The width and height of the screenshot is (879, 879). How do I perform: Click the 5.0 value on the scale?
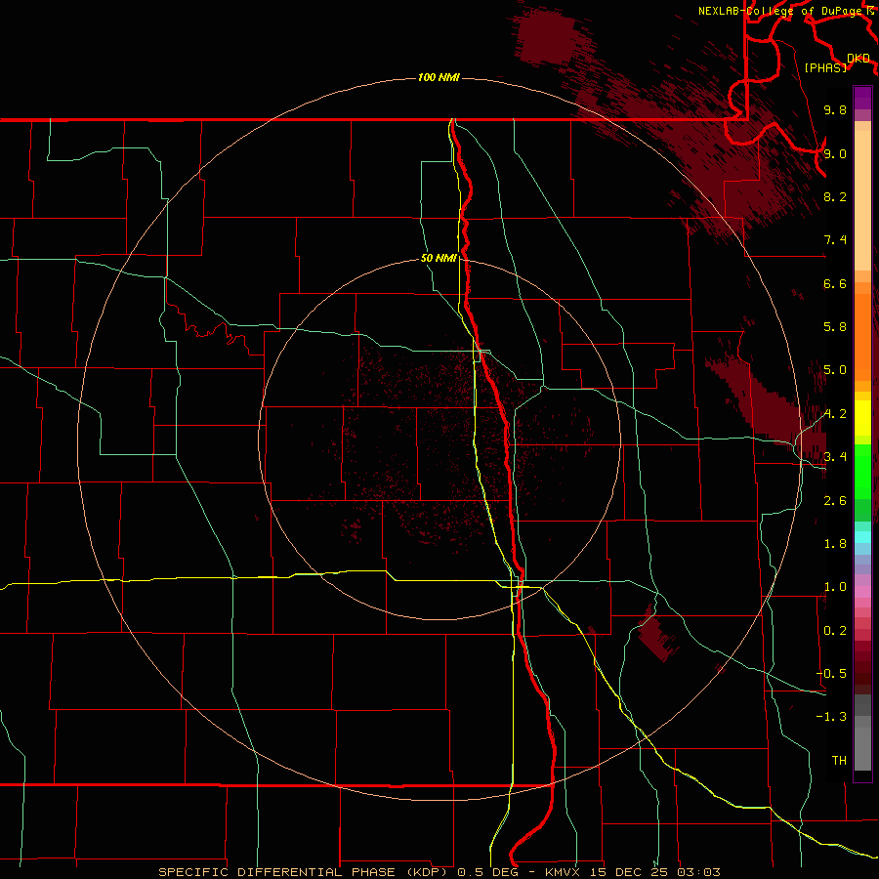pos(835,370)
